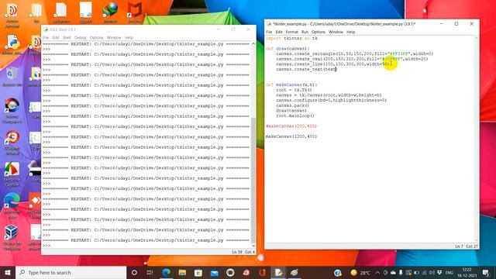
Task: Click the canvas.create_text code line
Action: click(x=306, y=69)
